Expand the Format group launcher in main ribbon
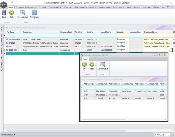This screenshot has width=175, height=137. coord(40,23)
